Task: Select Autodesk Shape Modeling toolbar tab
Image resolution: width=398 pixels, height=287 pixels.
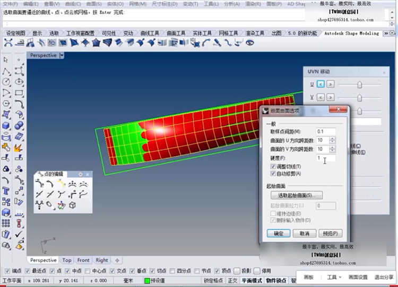Action: coord(351,33)
